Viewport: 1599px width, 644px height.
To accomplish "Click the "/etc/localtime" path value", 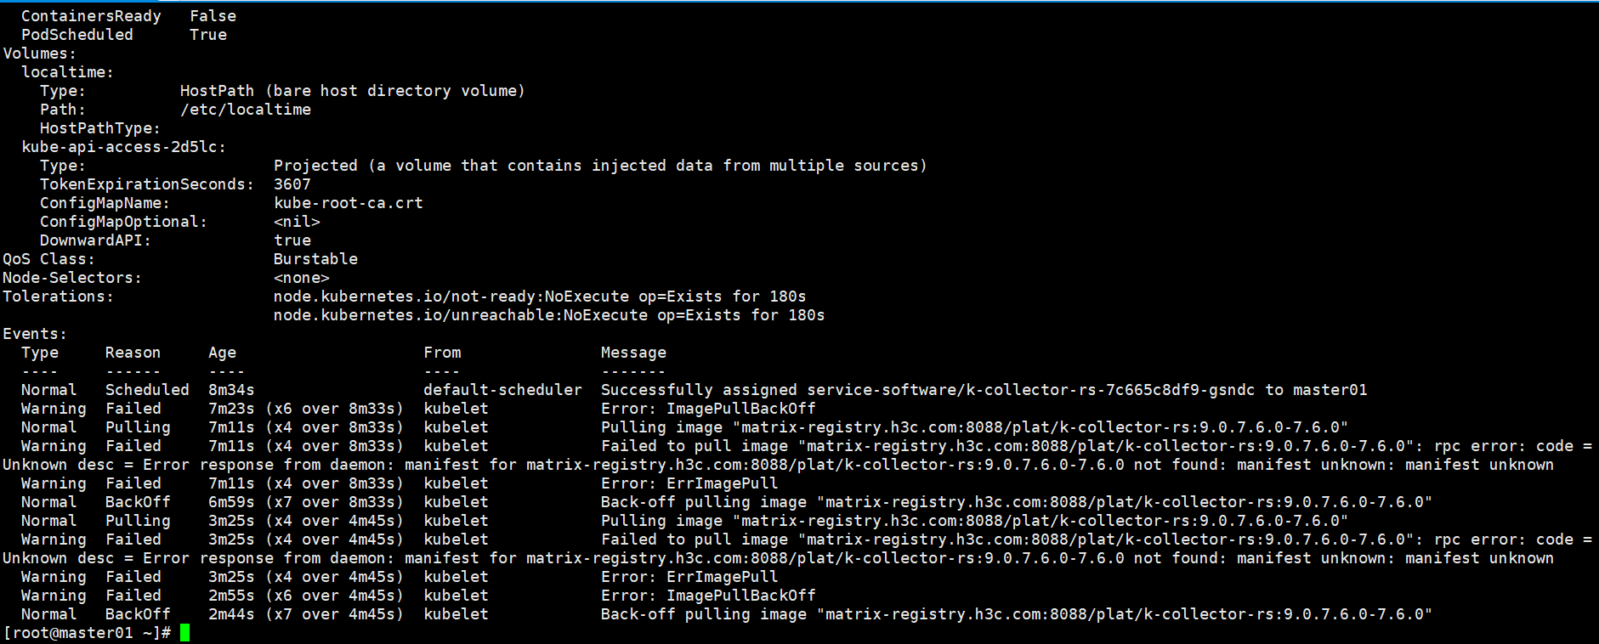I will pyautogui.click(x=246, y=110).
